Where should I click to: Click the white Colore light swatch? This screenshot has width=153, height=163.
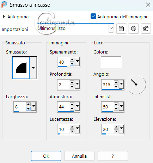[111, 62]
